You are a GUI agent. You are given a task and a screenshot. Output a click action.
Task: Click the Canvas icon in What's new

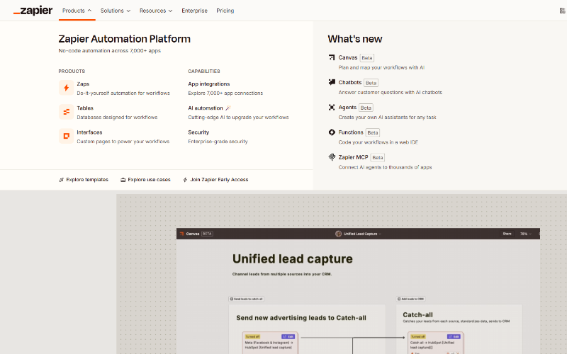point(332,57)
